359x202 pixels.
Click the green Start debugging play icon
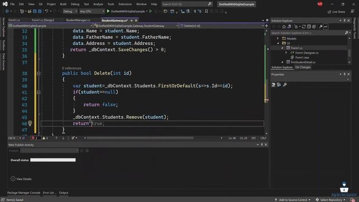pos(108,11)
